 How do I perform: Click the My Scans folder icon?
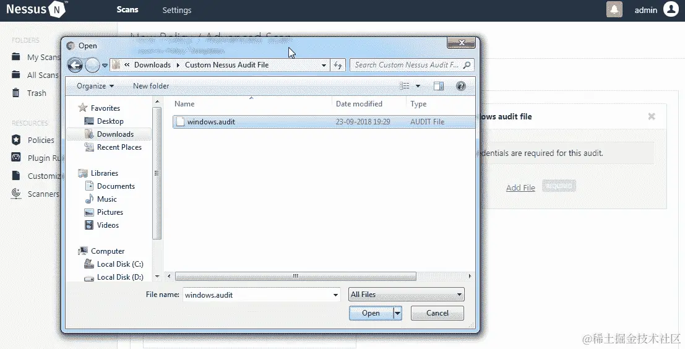tap(16, 56)
